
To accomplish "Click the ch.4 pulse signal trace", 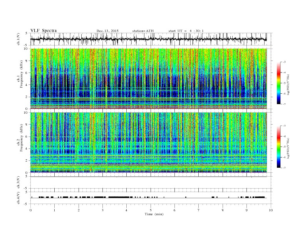I will 149,197.
